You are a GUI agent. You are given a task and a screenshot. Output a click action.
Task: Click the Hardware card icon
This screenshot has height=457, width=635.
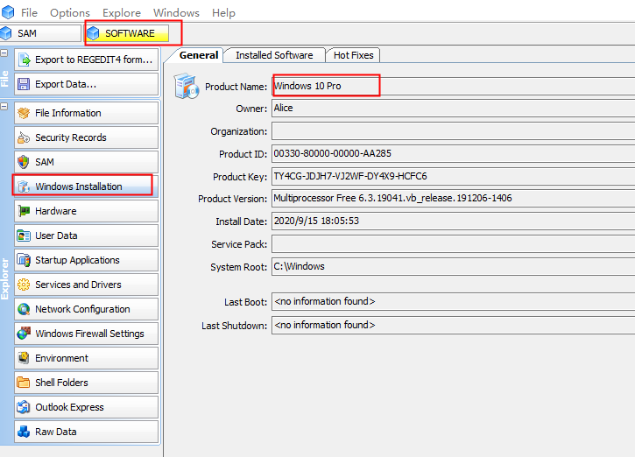[x=24, y=211]
